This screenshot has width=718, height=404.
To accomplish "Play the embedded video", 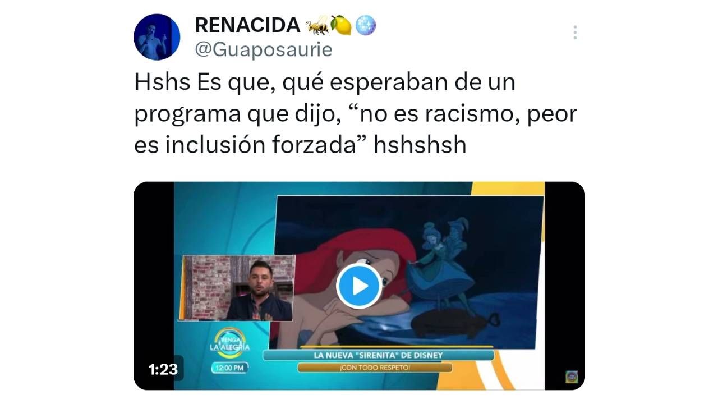I will (x=359, y=286).
